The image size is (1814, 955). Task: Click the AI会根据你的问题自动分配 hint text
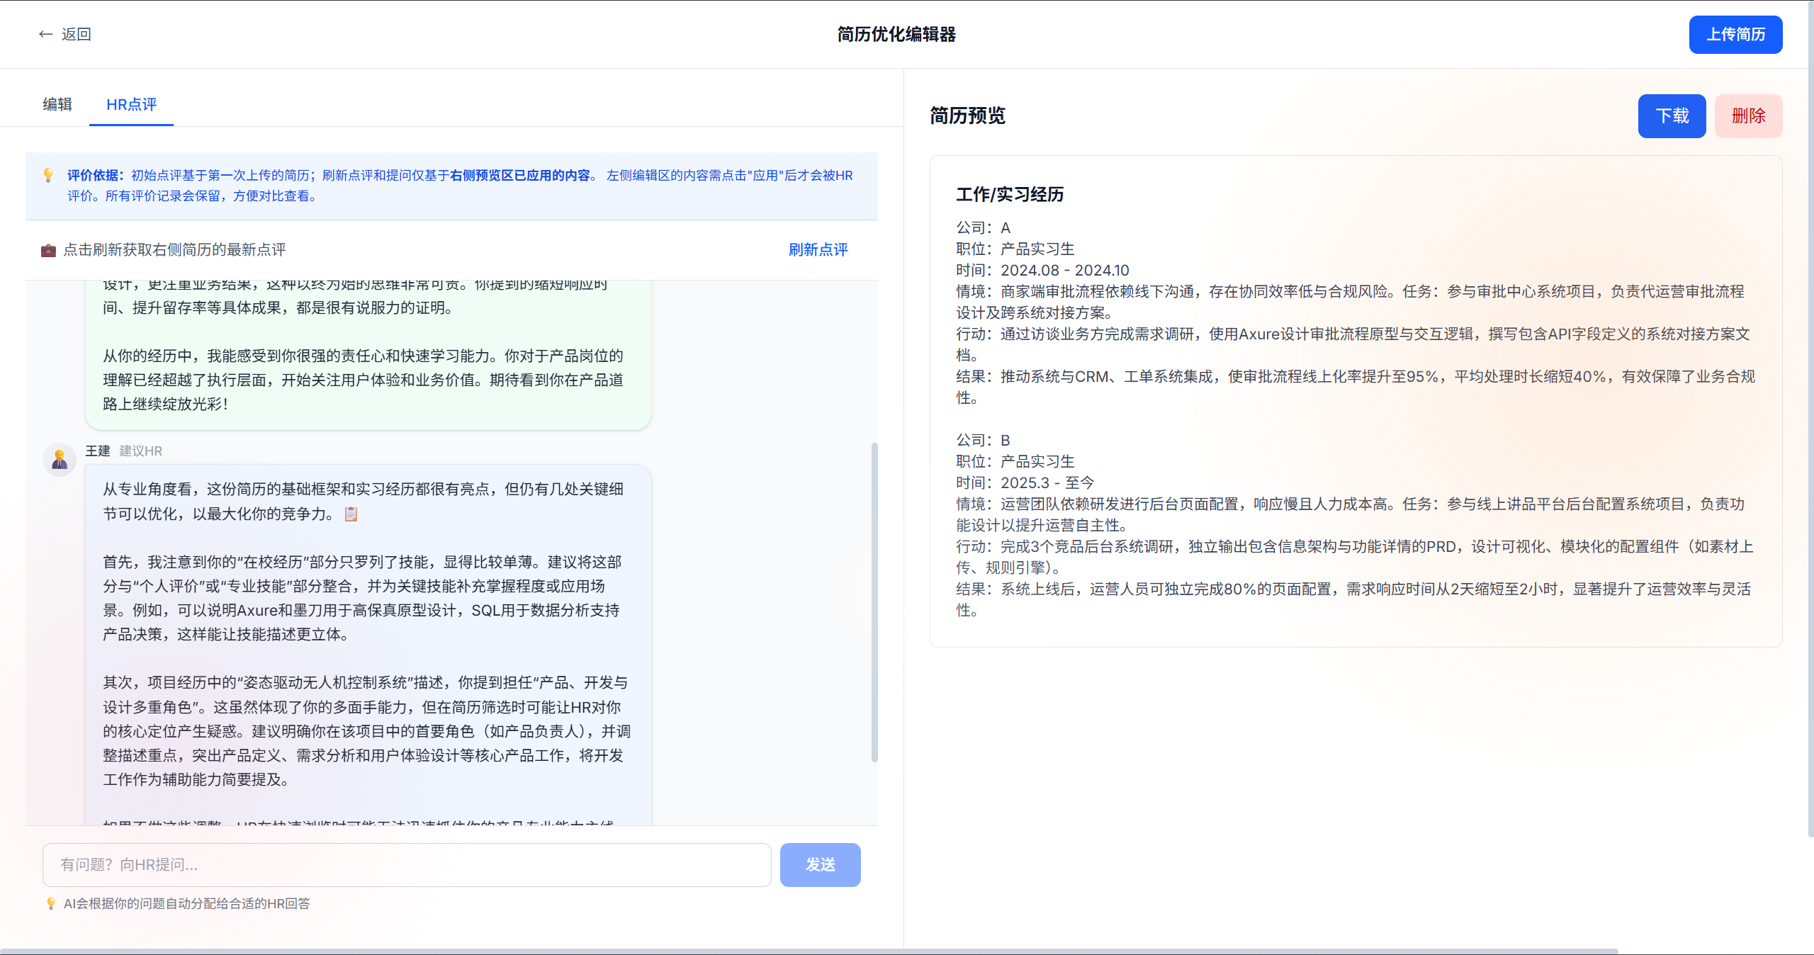[x=187, y=903]
